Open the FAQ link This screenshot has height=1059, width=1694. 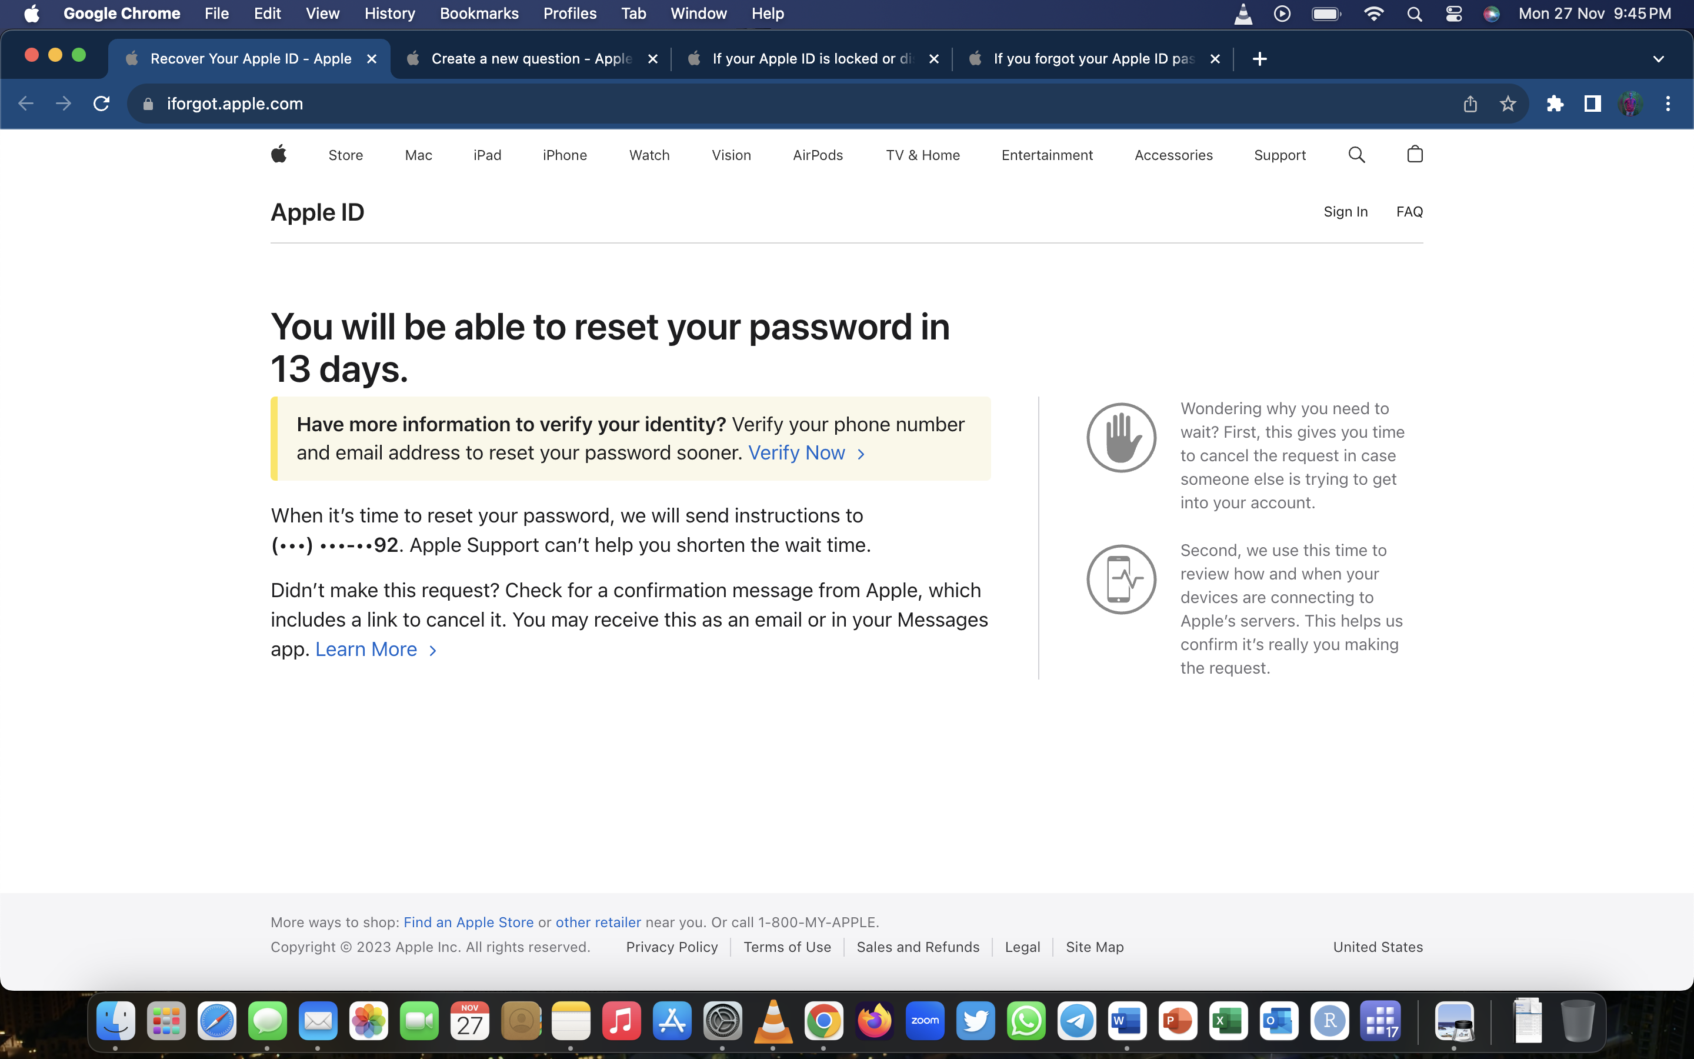click(1409, 212)
